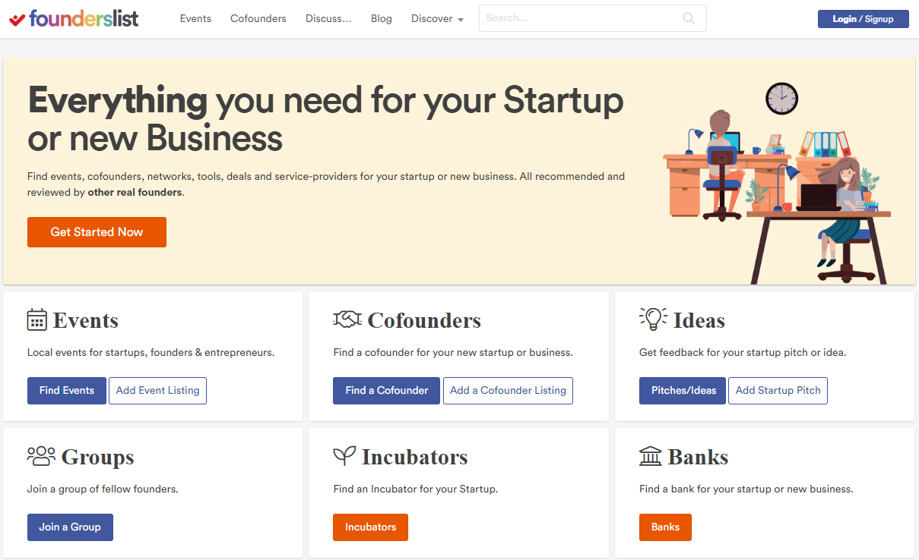919x560 pixels.
Task: Click the seedling icon beside Incubators
Action: [x=344, y=455]
